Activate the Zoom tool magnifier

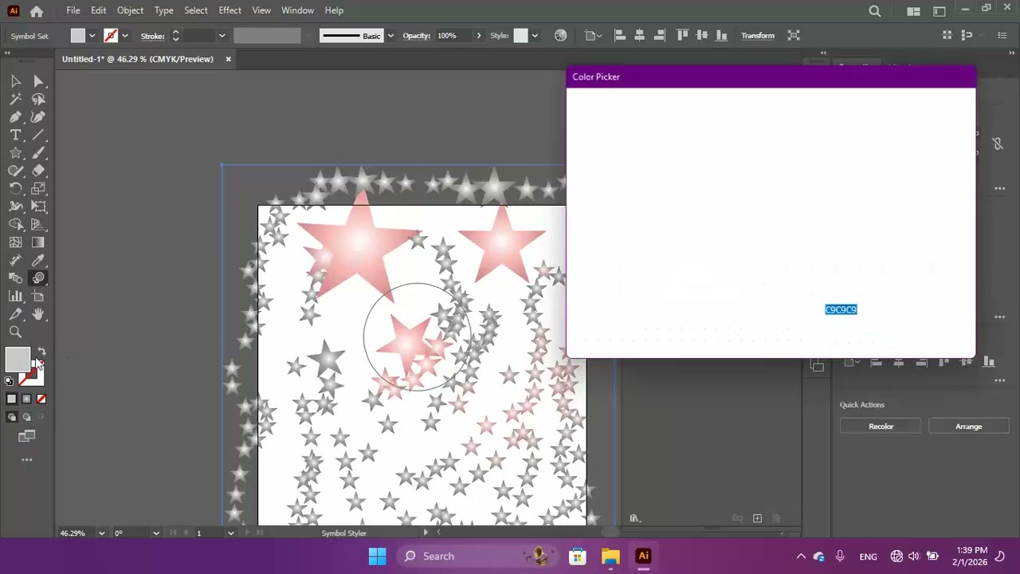[x=15, y=332]
